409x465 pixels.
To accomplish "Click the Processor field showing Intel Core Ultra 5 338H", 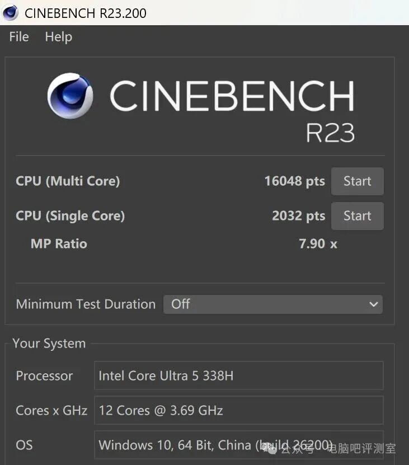I will click(238, 375).
